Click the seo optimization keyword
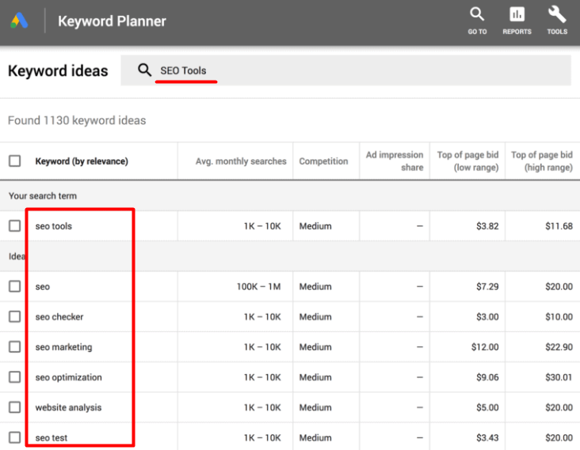580x450 pixels. [69, 377]
